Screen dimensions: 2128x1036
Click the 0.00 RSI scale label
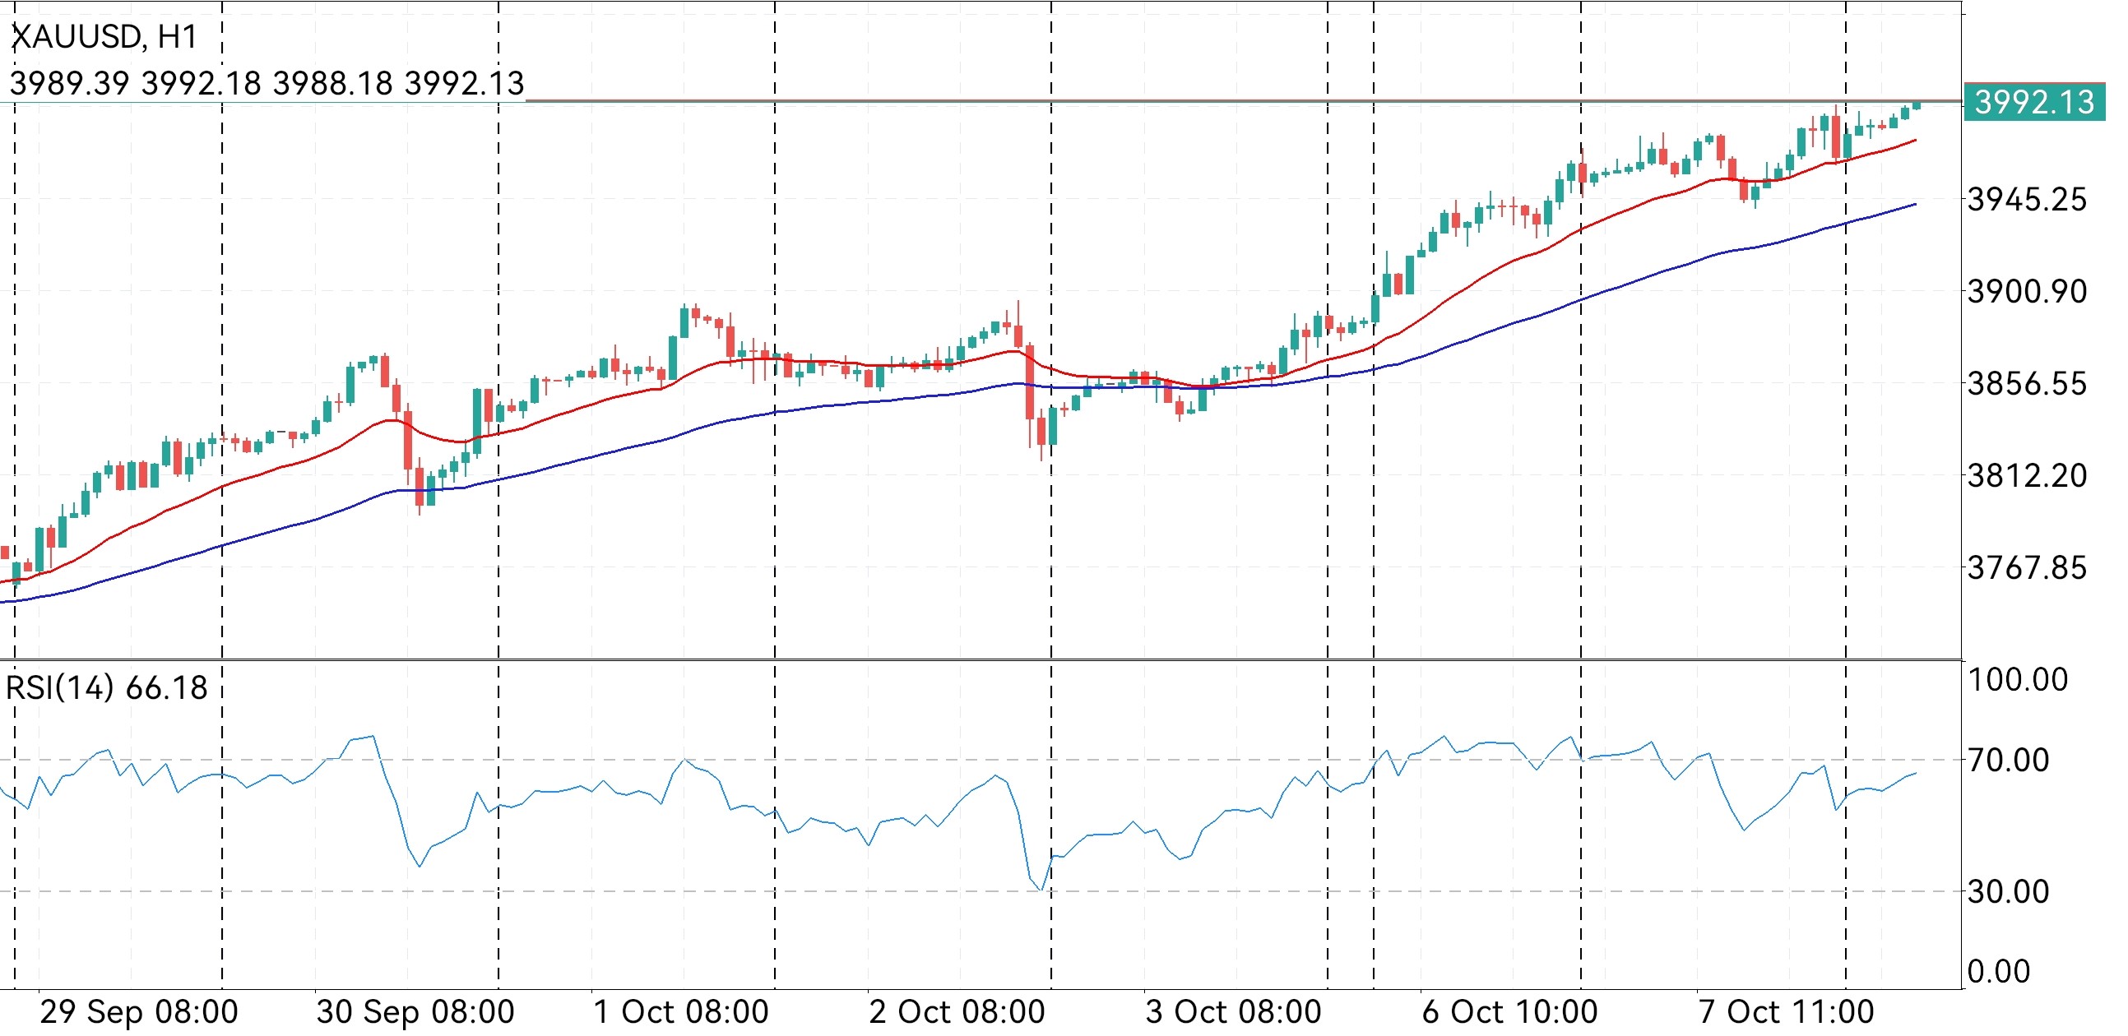[x=1998, y=972]
